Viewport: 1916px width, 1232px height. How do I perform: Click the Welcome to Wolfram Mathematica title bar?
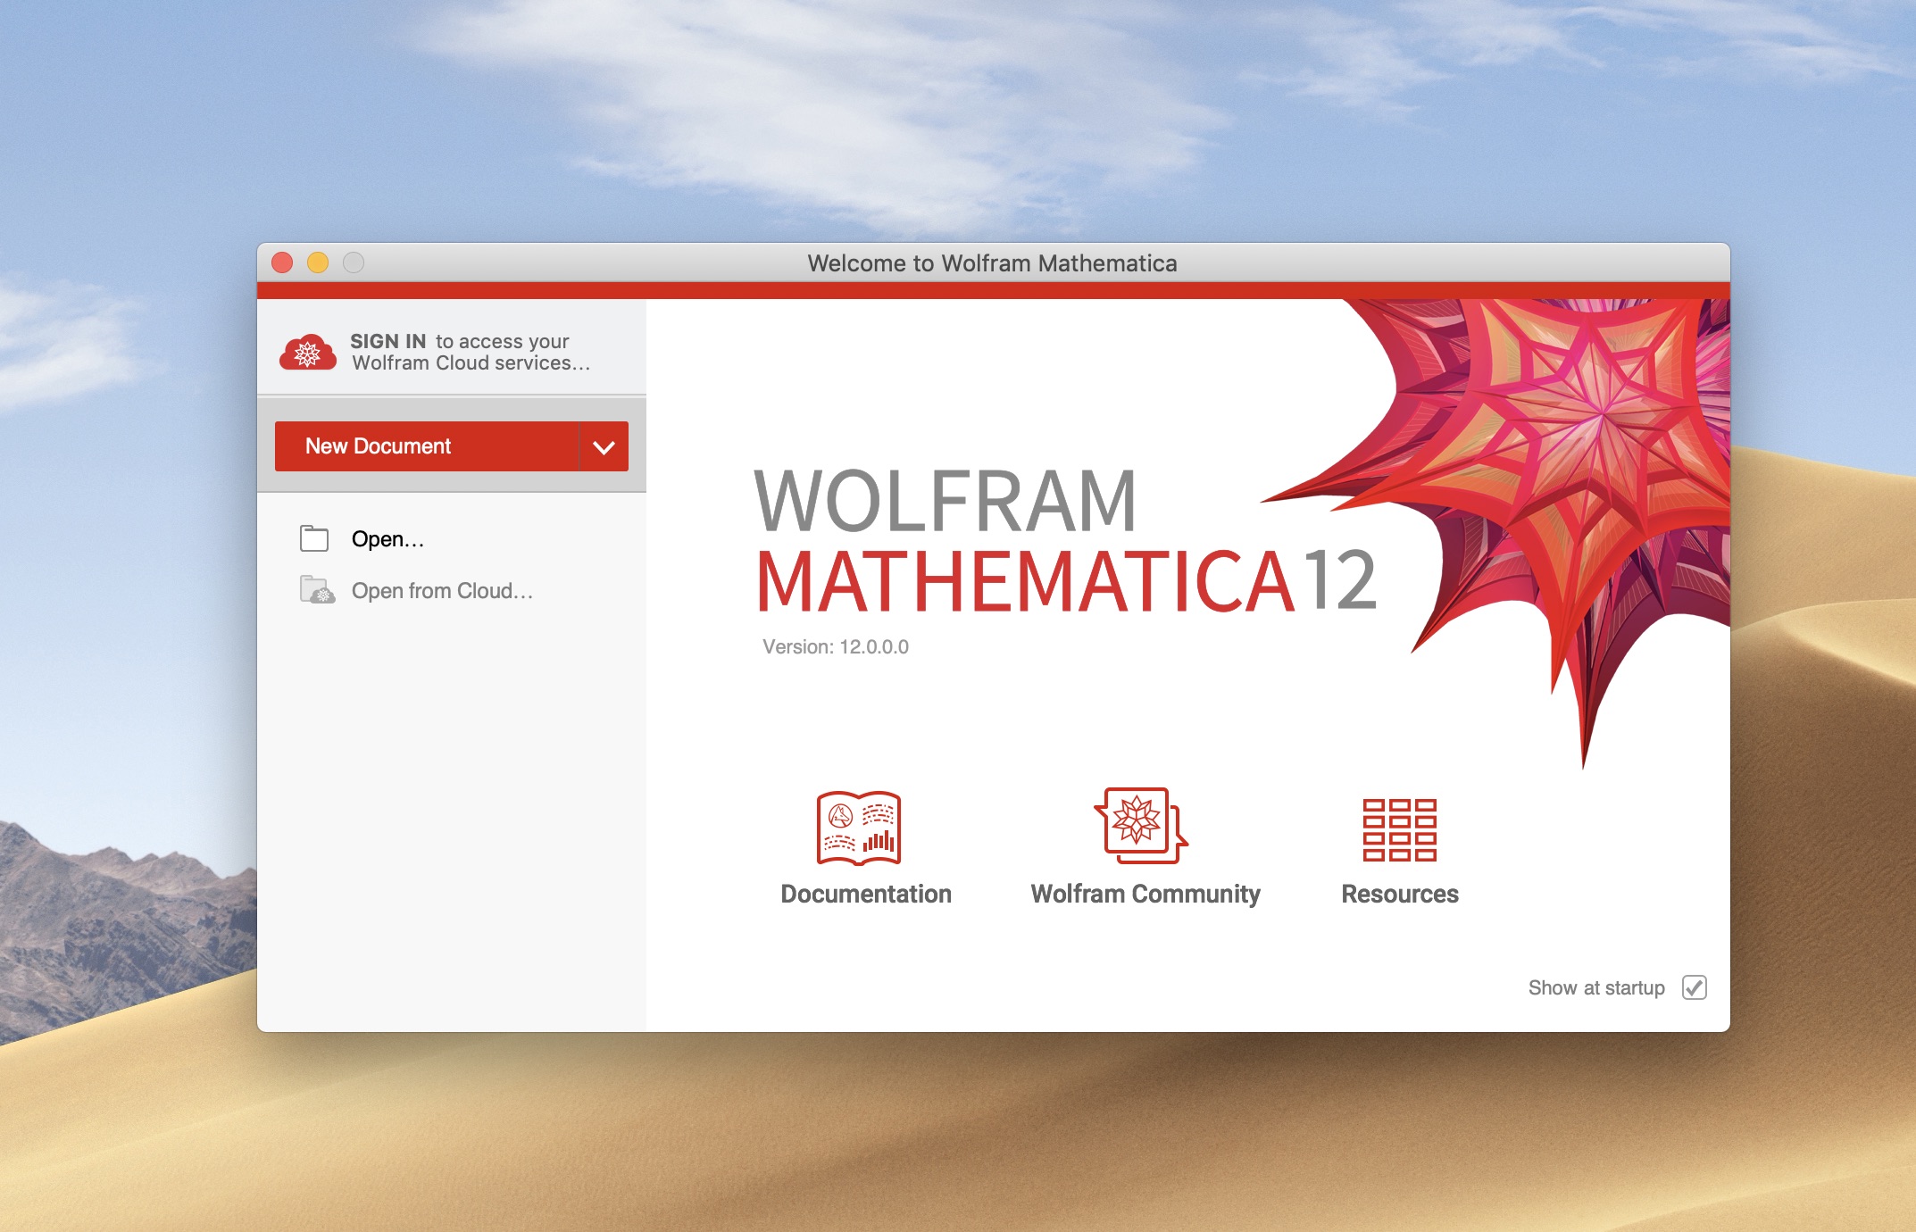[x=993, y=262]
